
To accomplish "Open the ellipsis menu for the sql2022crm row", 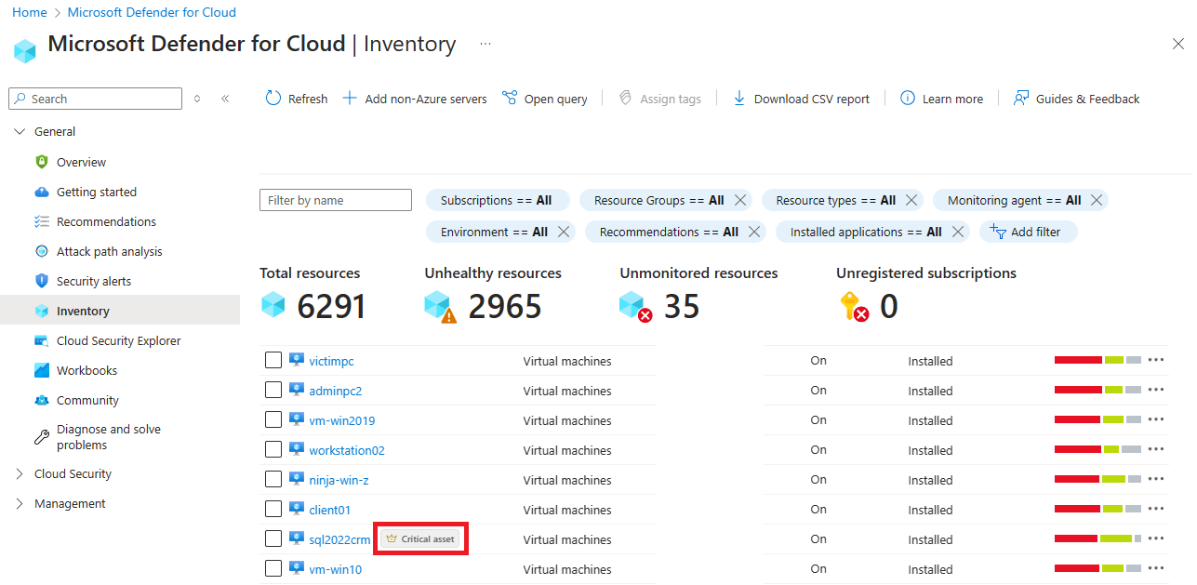I will pyautogui.click(x=1156, y=538).
